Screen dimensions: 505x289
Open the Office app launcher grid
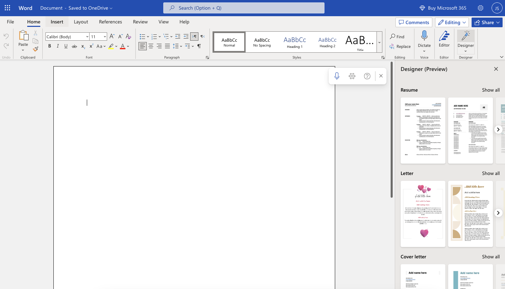(x=7, y=8)
